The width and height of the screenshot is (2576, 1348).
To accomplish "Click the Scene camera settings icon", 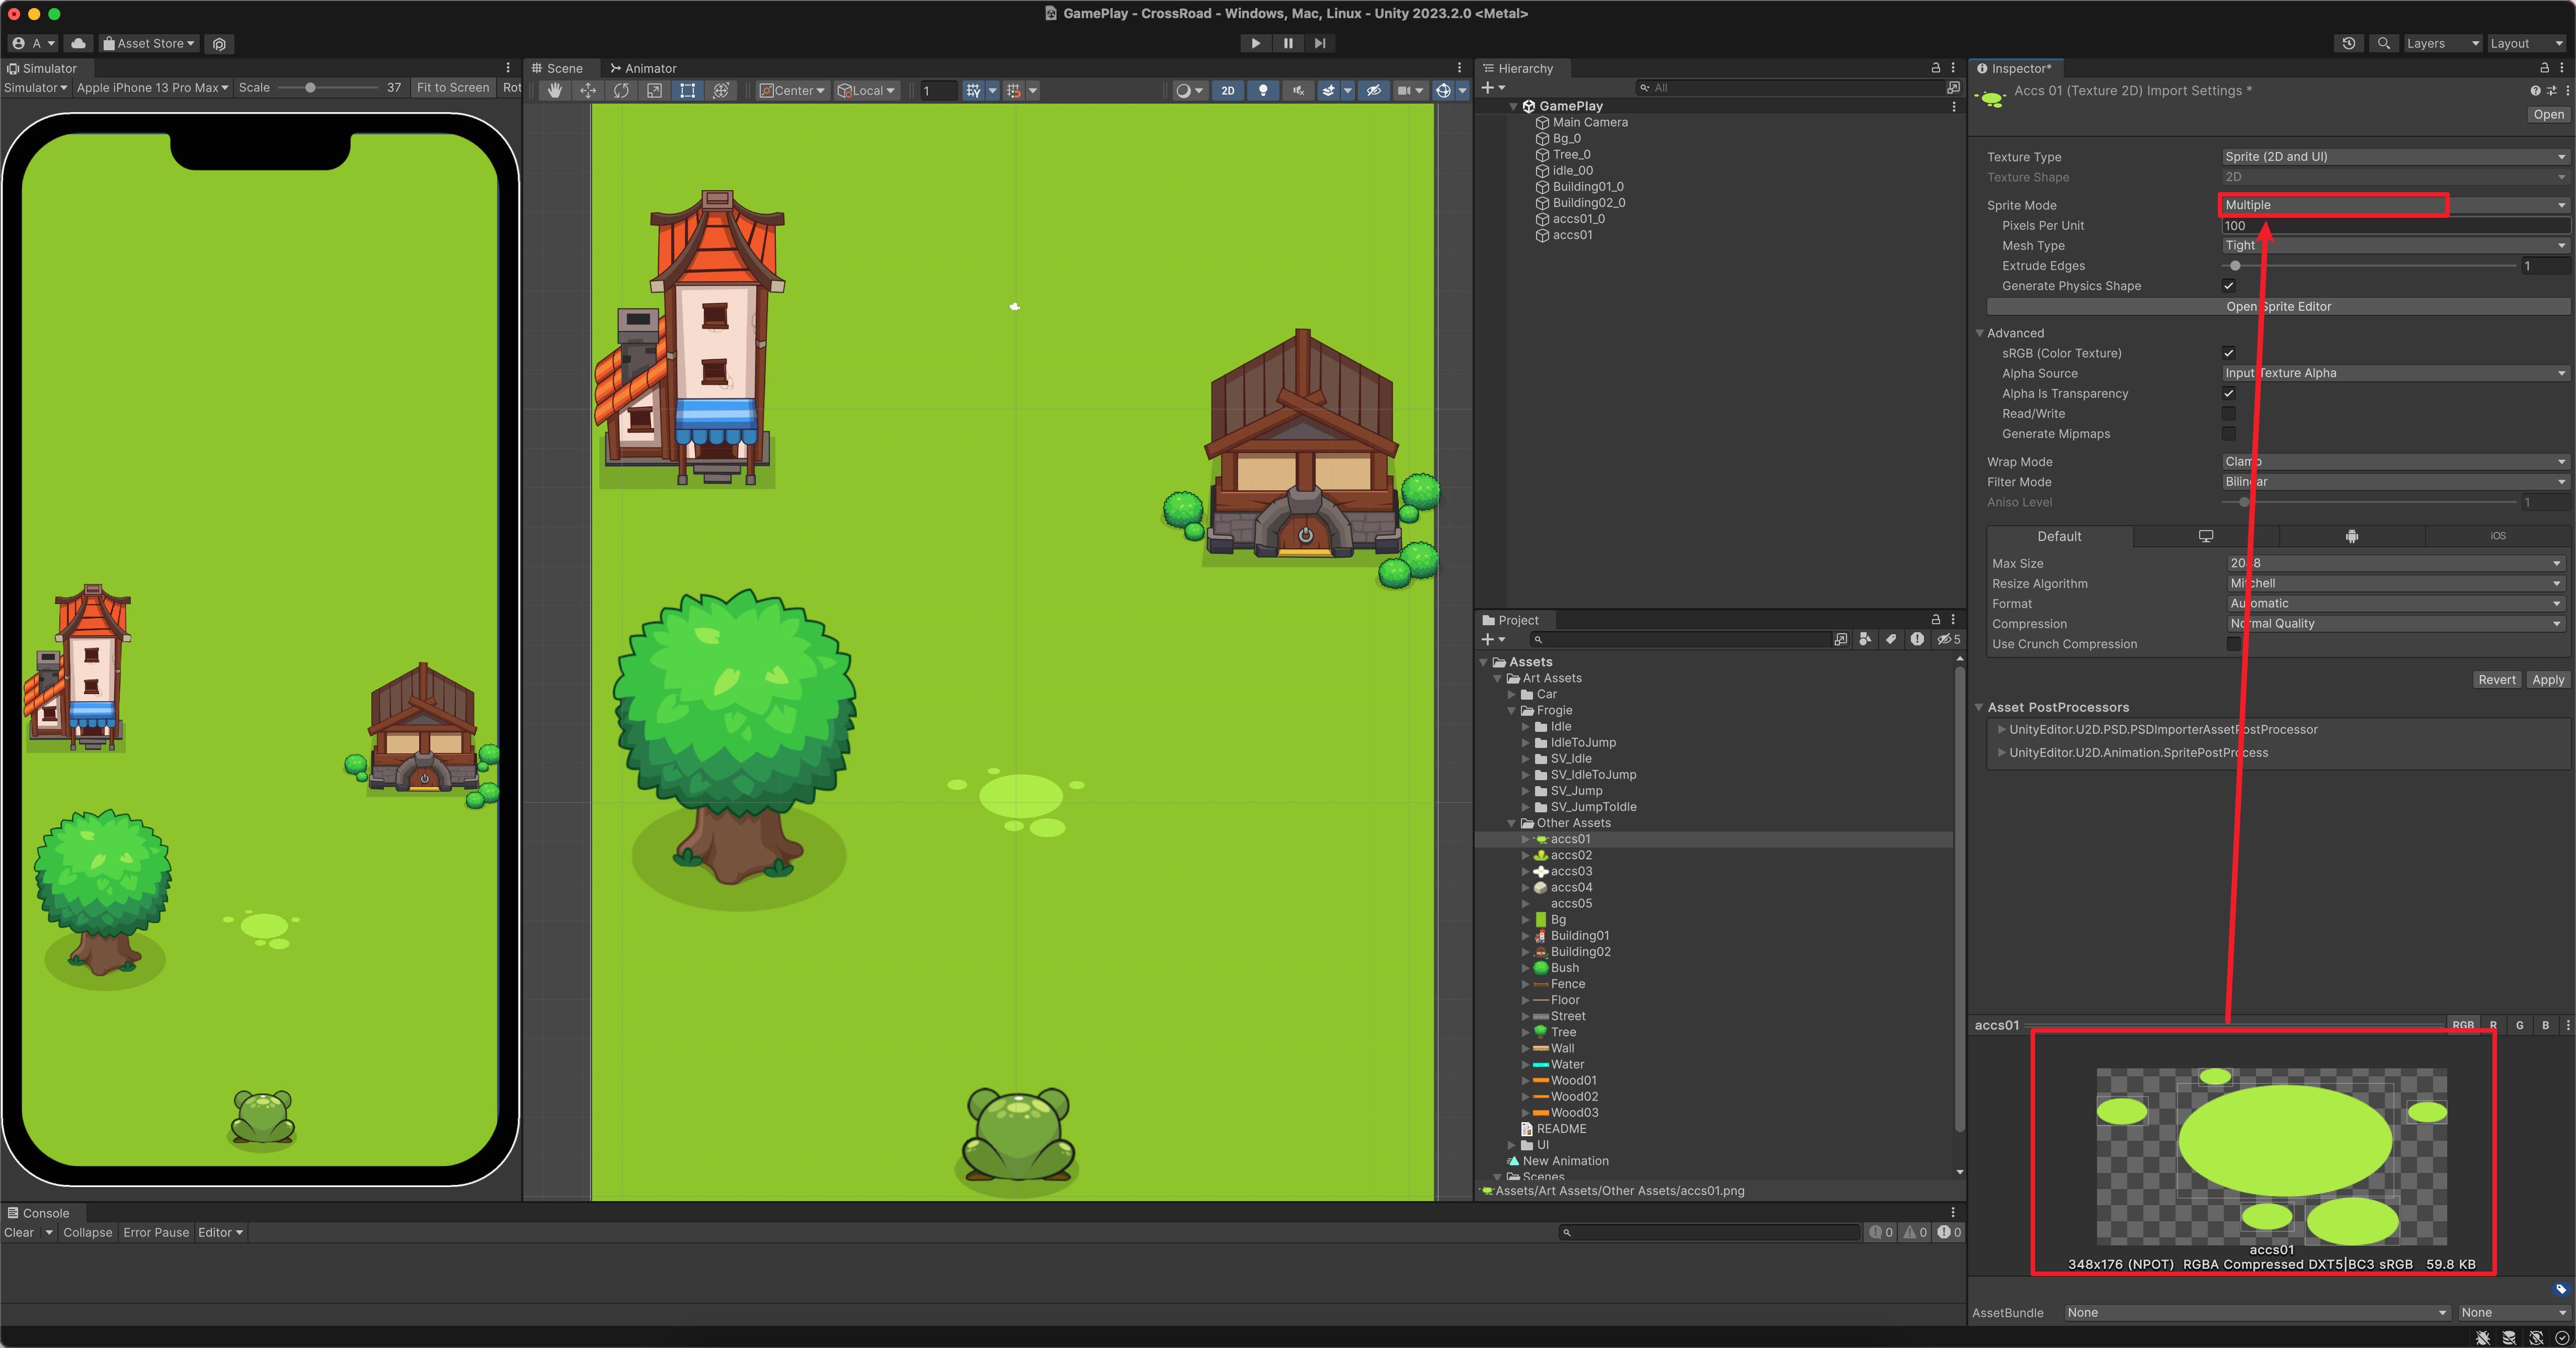I will coord(1404,90).
